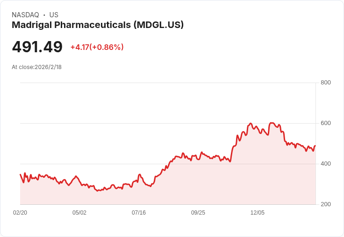Image resolution: width=344 pixels, height=237 pixels.
Task: Click the 400 y-axis label
Action: (x=326, y=164)
